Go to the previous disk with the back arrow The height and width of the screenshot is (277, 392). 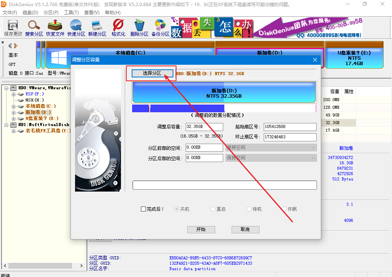pyautogui.click(x=10, y=46)
